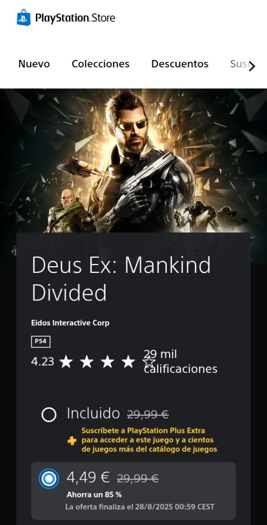Click the third filled rating star
The height and width of the screenshot is (525, 267).
tap(107, 362)
